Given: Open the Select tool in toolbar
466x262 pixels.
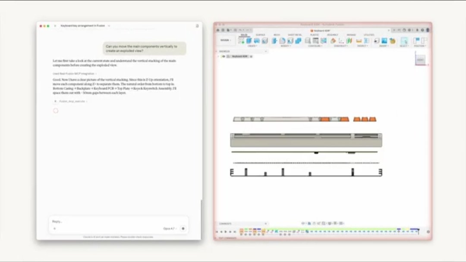Looking at the screenshot, I should (x=404, y=41).
